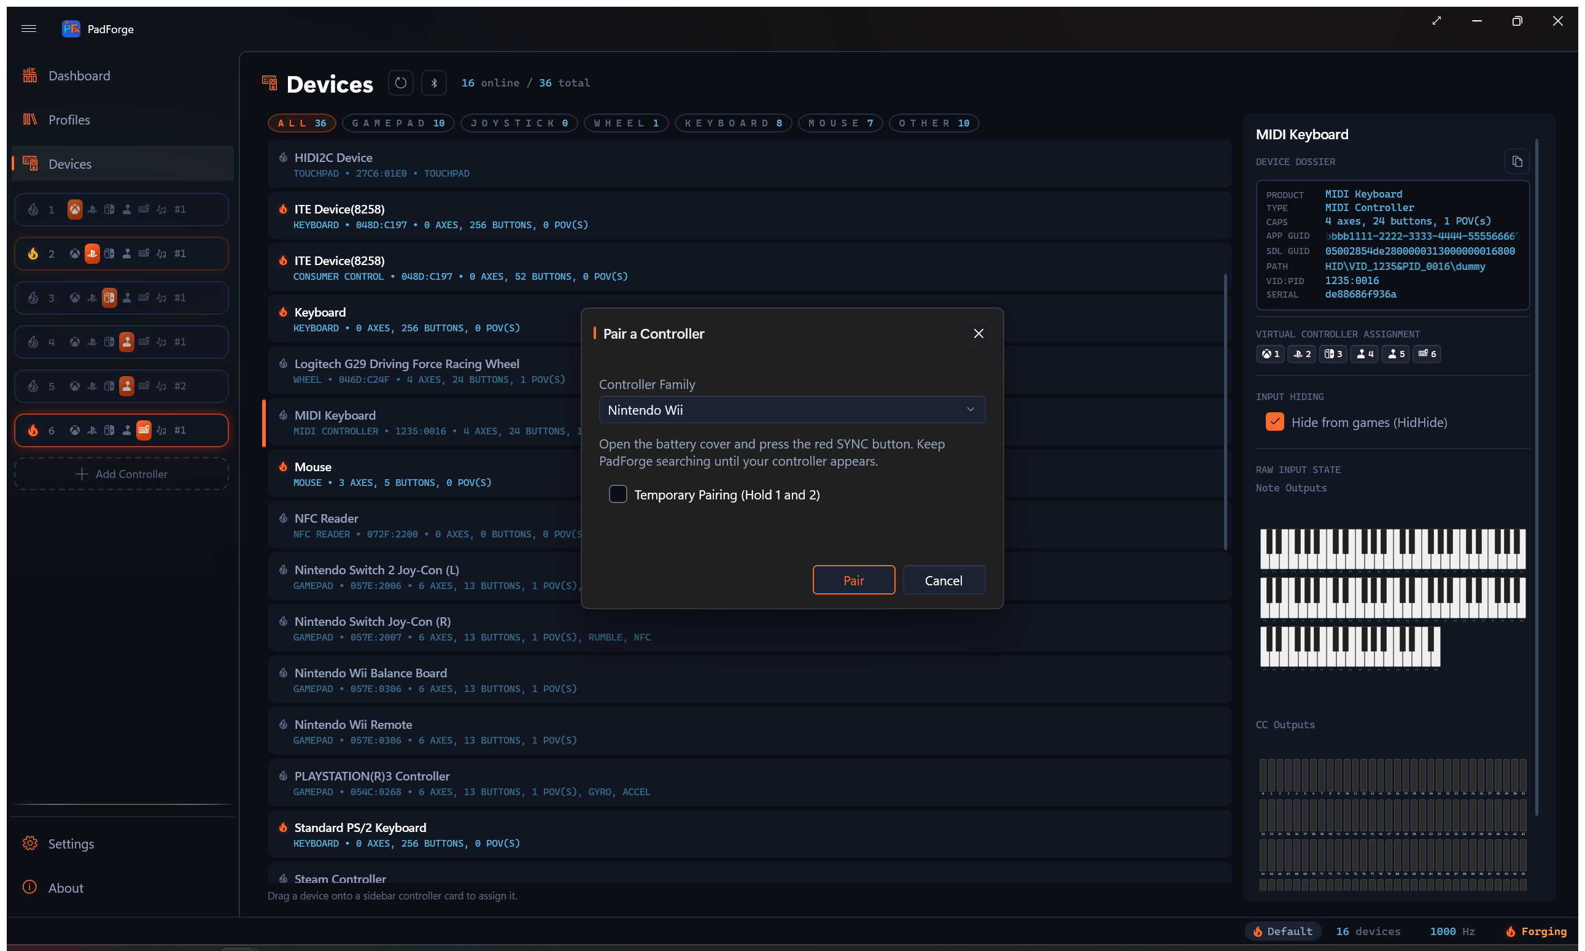The width and height of the screenshot is (1585, 951).
Task: Click the PadForge app logo
Action: pos(71,29)
